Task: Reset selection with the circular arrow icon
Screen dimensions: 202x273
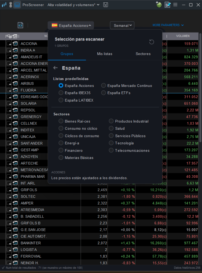Action: [x=152, y=42]
